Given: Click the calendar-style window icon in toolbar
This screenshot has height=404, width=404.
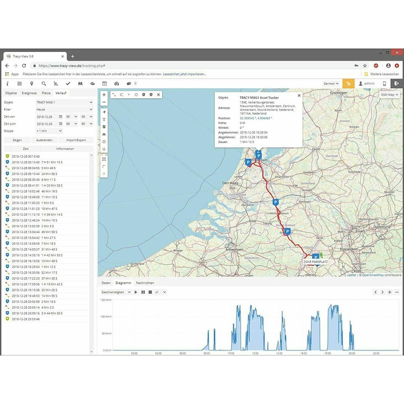Looking at the screenshot, I should tap(104, 84).
